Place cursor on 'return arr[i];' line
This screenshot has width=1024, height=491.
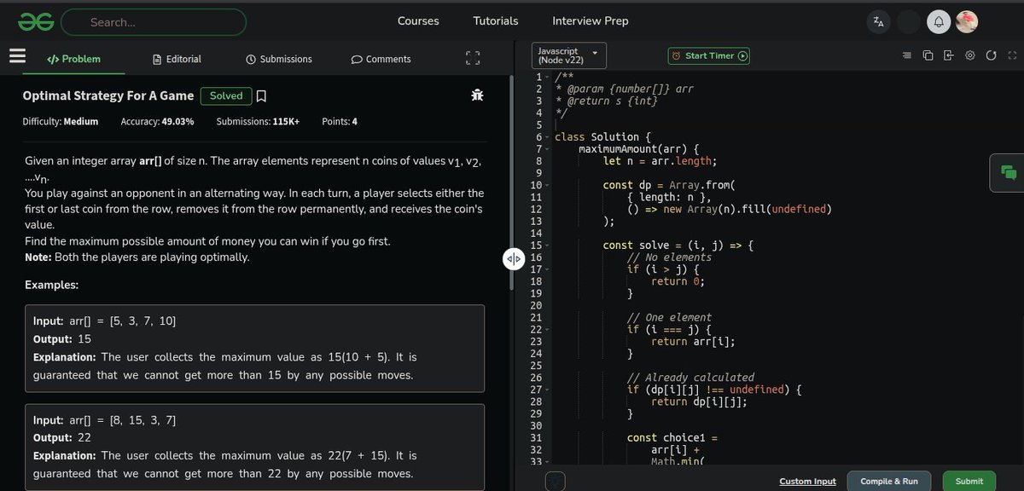click(x=693, y=341)
